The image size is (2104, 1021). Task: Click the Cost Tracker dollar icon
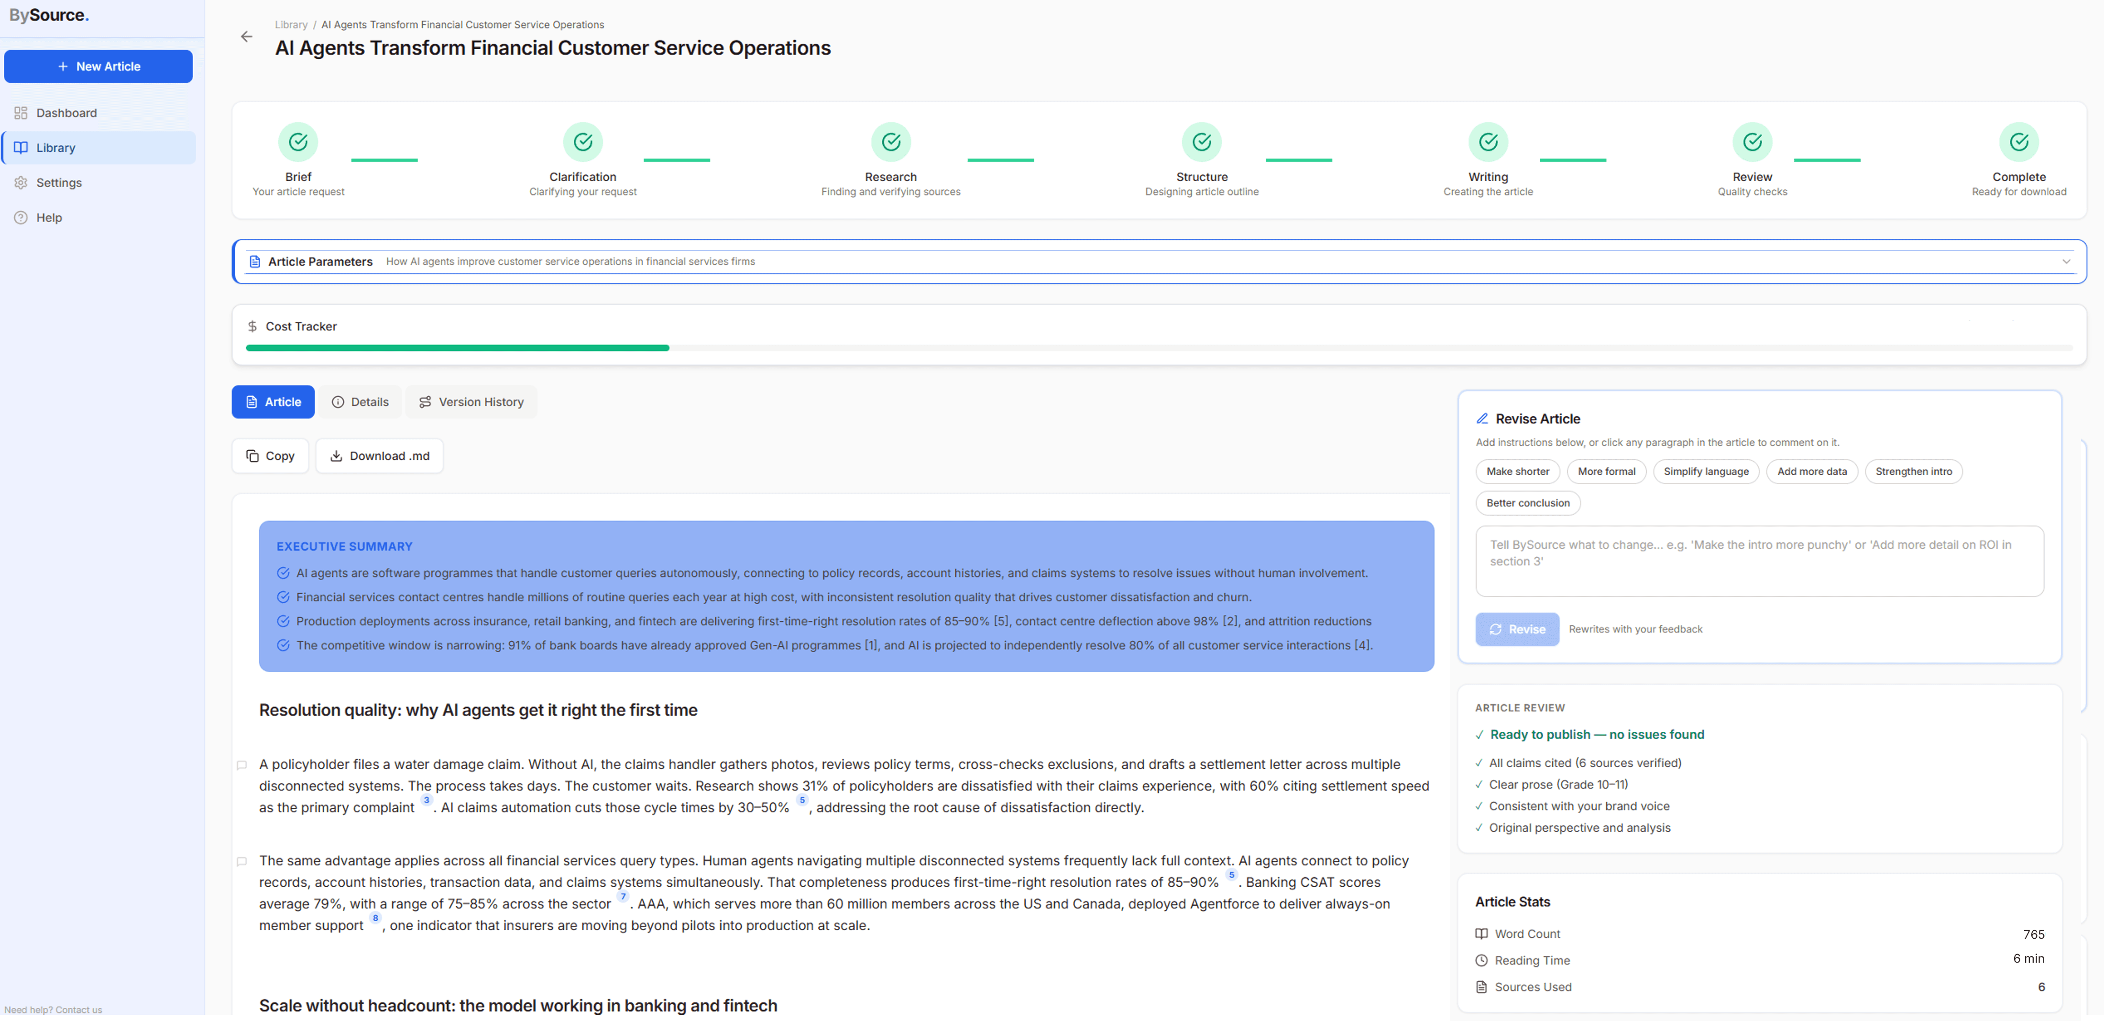point(252,326)
